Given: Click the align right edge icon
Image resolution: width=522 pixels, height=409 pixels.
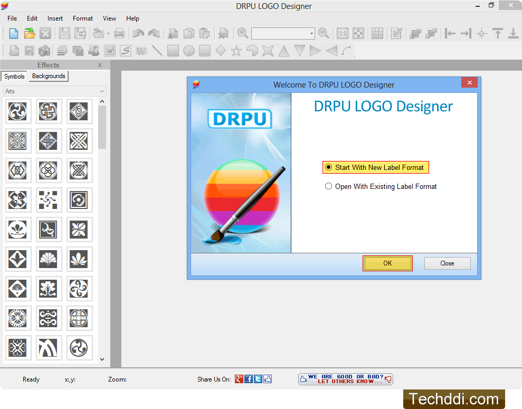Looking at the screenshot, I should click(x=466, y=34).
